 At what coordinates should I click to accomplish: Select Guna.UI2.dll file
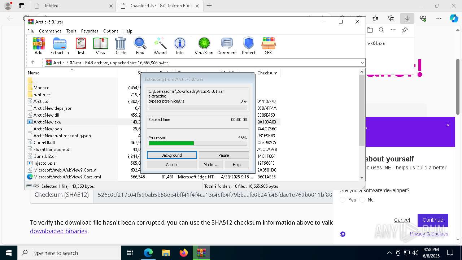[x=45, y=156]
